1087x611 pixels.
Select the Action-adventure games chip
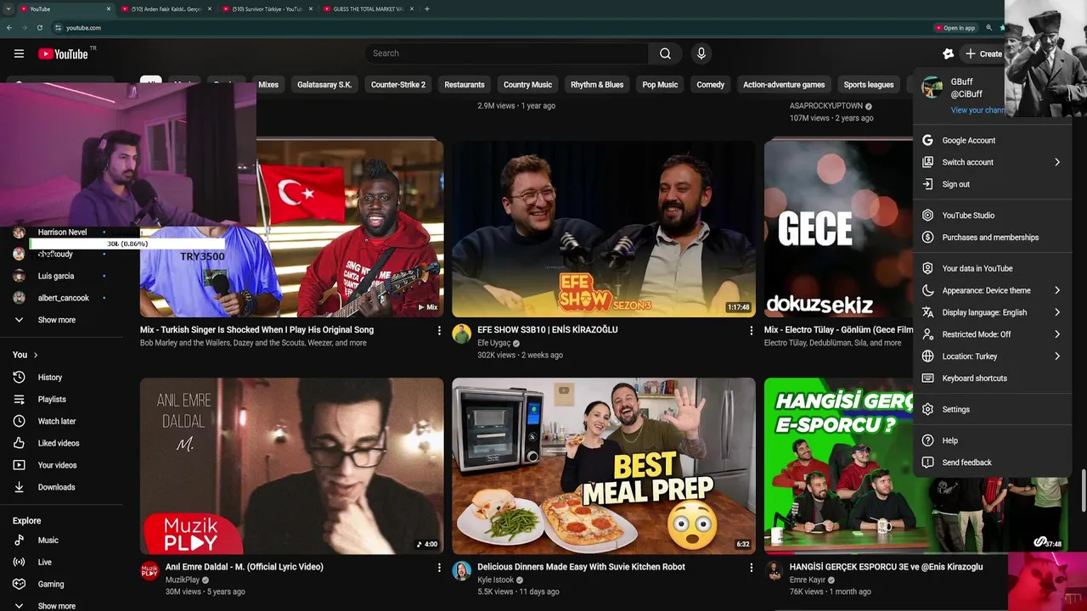click(x=784, y=85)
